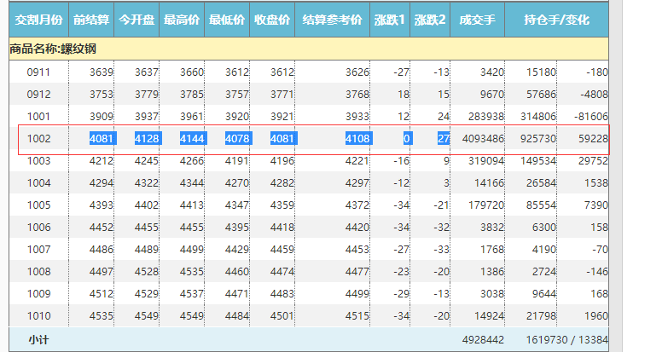Select delivery month 1004 cell

[x=38, y=183]
